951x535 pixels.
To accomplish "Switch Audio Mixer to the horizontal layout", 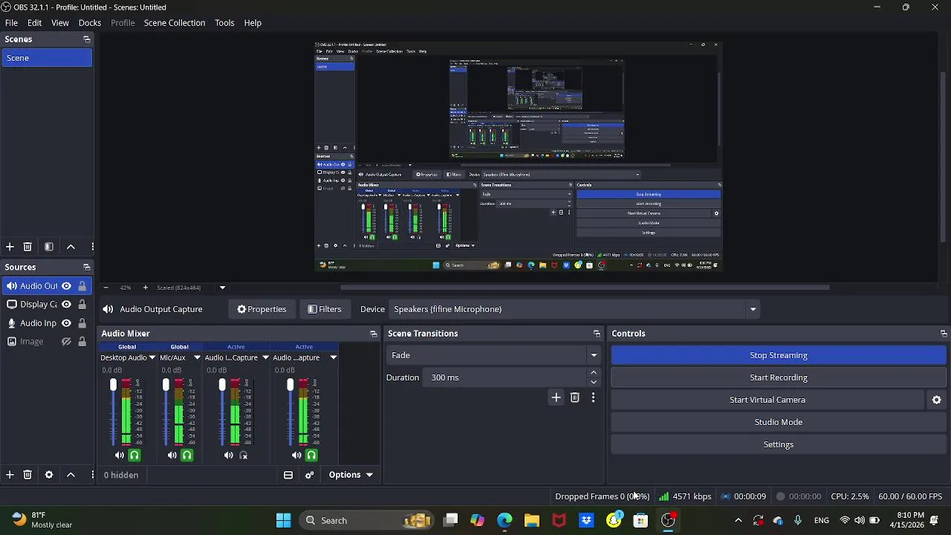I will coord(288,475).
